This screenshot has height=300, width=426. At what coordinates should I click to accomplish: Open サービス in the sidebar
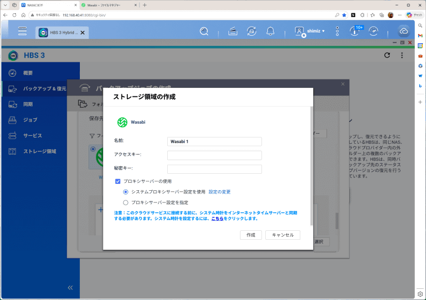(35, 135)
